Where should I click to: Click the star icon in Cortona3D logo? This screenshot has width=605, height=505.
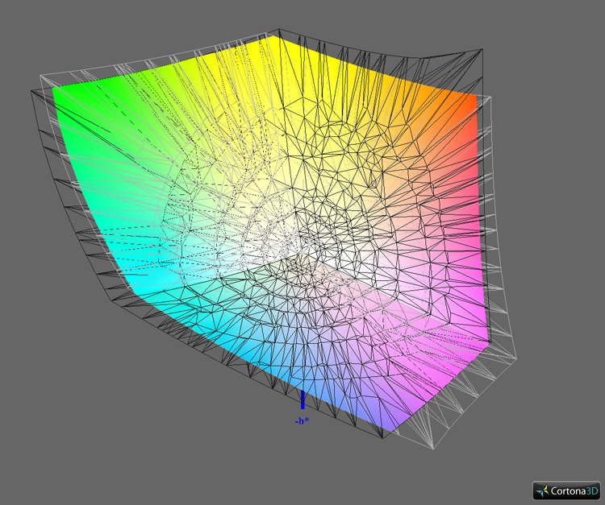(541, 490)
